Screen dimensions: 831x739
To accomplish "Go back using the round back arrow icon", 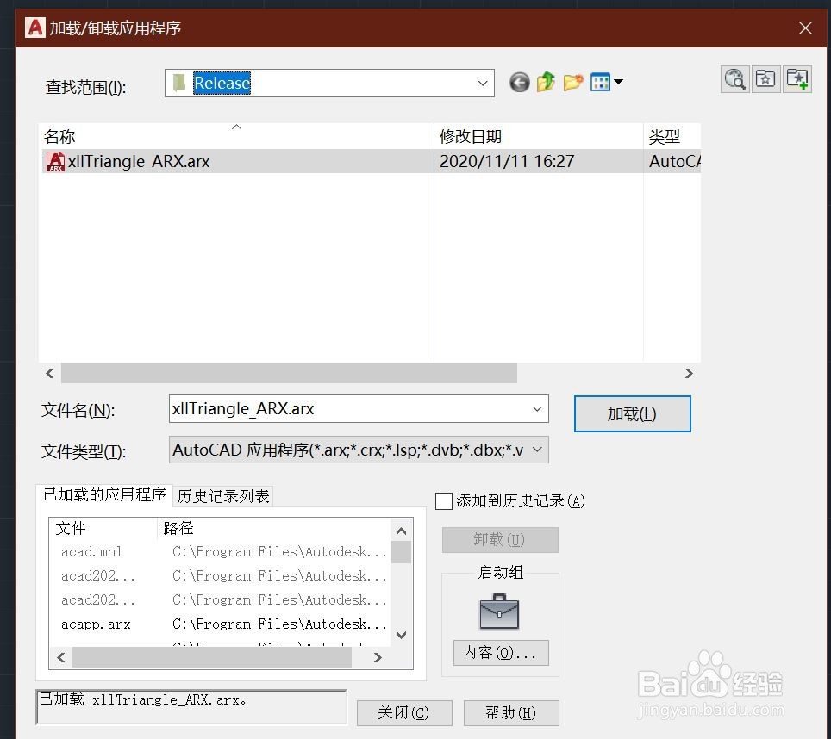I will 519,83.
